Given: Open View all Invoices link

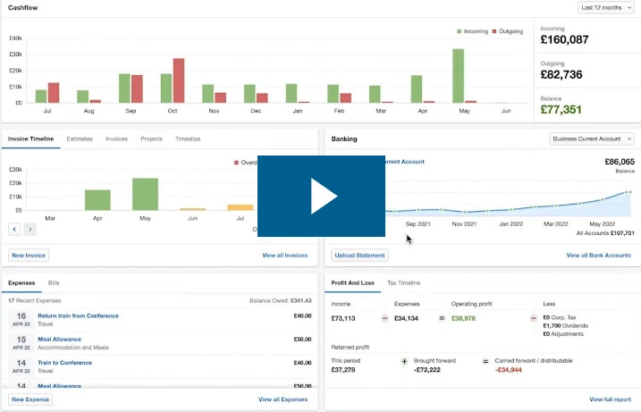Looking at the screenshot, I should click(x=285, y=255).
